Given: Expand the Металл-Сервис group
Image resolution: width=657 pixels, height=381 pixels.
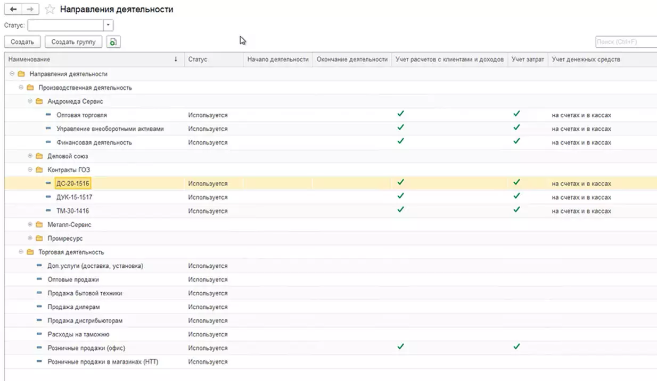Looking at the screenshot, I should click(x=30, y=225).
